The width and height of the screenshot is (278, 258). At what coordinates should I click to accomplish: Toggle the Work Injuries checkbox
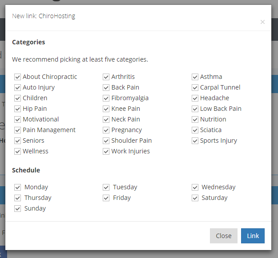[x=106, y=151]
